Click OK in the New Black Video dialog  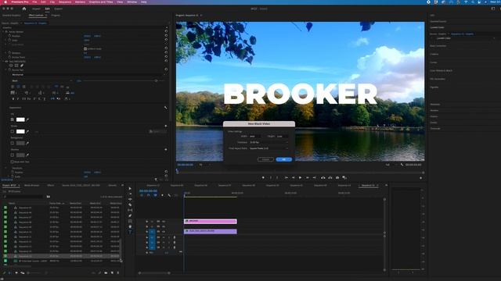[283, 159]
